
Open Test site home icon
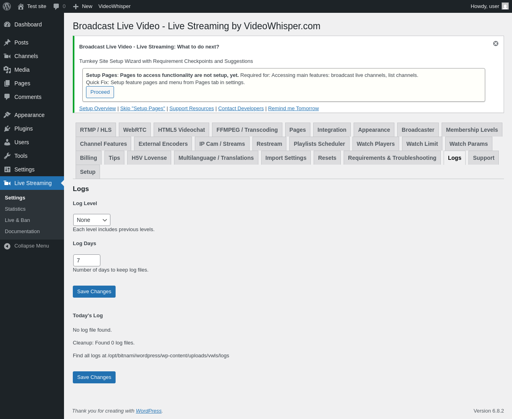21,6
